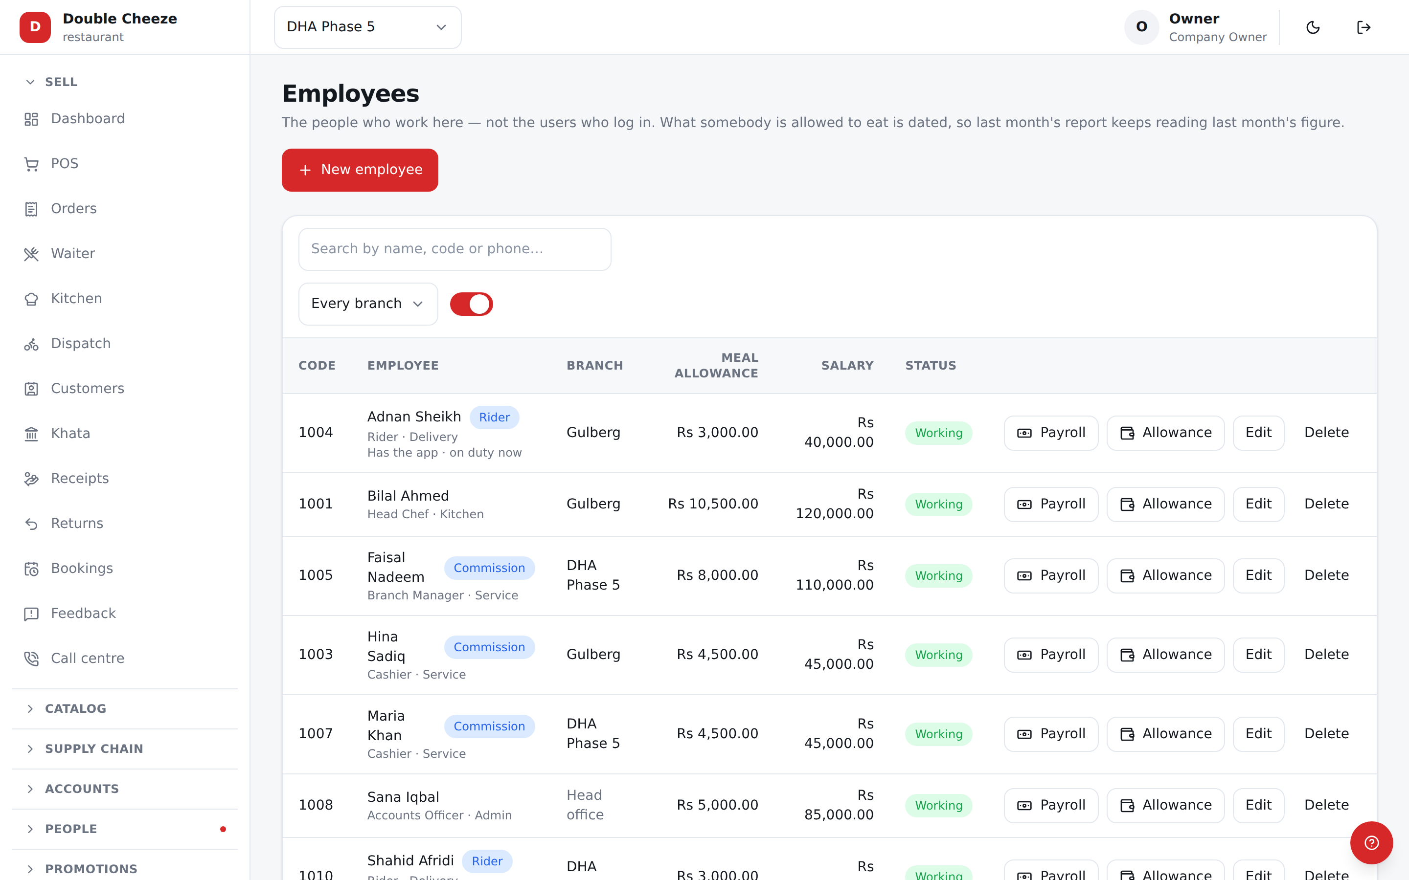Open Allowance for Maria Khan
This screenshot has height=880, width=1409.
point(1165,734)
